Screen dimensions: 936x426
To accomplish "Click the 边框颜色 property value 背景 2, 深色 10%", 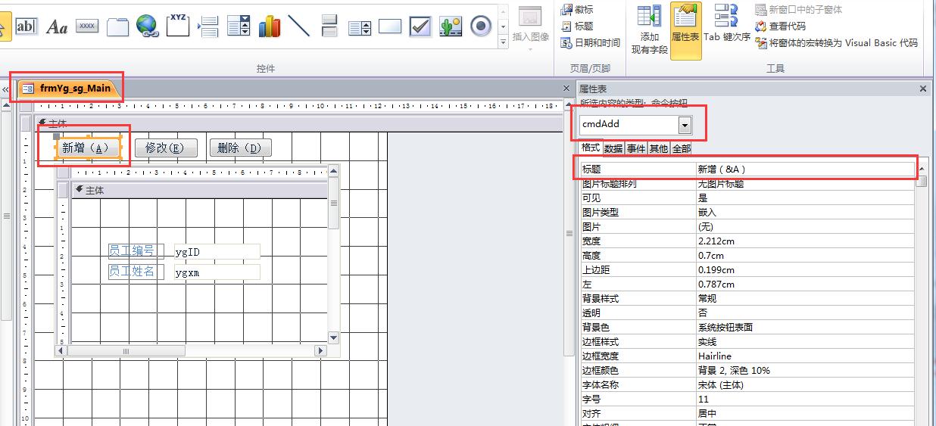I will (x=805, y=371).
